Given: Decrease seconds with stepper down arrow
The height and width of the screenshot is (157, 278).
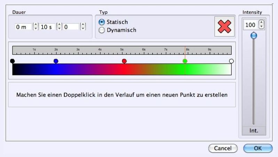Looking at the screenshot, I should pyautogui.click(x=59, y=28).
